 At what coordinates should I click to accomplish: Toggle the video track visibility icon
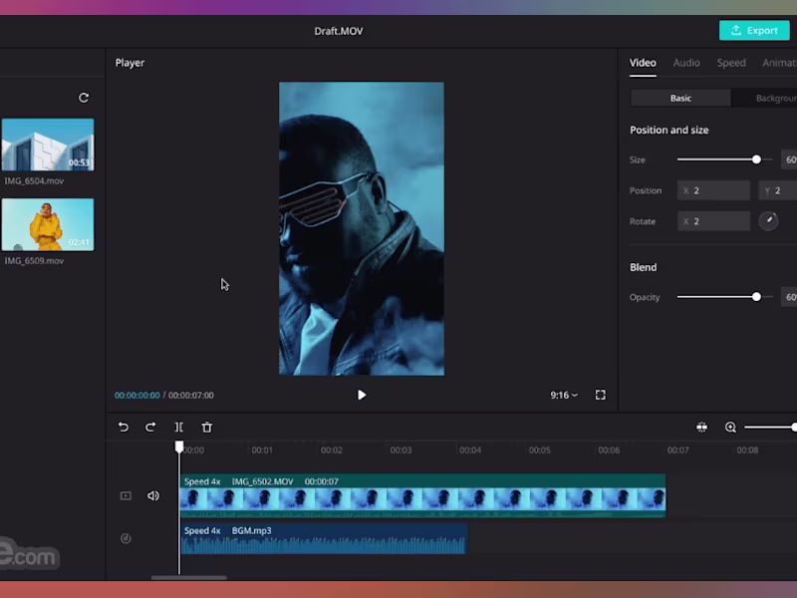click(x=126, y=495)
